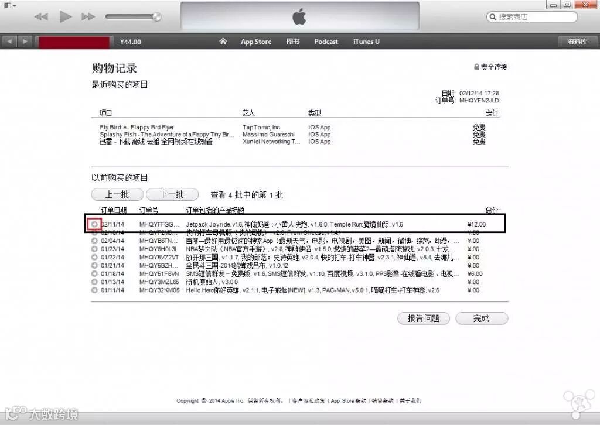
Task: Go forward with the store forward arrow
Action: pyautogui.click(x=25, y=42)
